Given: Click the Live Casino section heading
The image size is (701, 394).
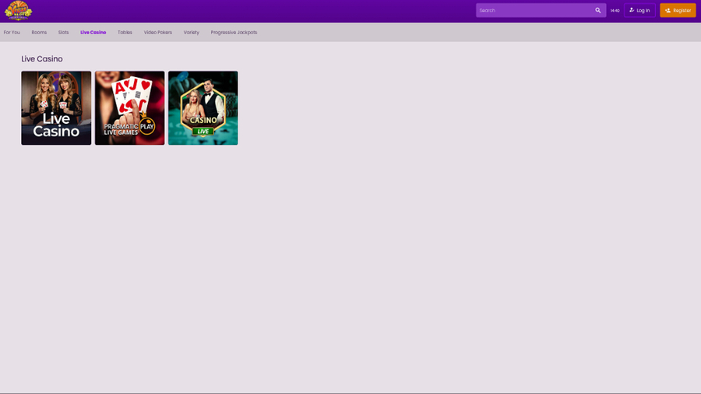Looking at the screenshot, I should [x=42, y=59].
